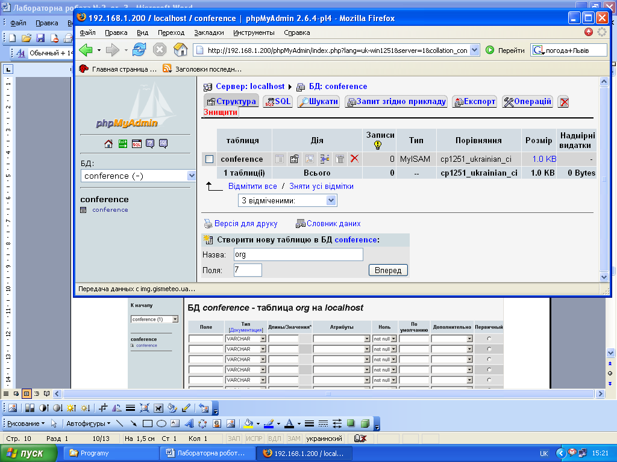Insert a text box from Drawing toolbar
This screenshot has width=617, height=462.
pos(175,423)
